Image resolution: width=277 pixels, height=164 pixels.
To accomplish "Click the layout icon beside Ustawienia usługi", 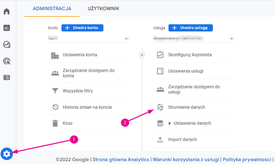I will (160, 71).
